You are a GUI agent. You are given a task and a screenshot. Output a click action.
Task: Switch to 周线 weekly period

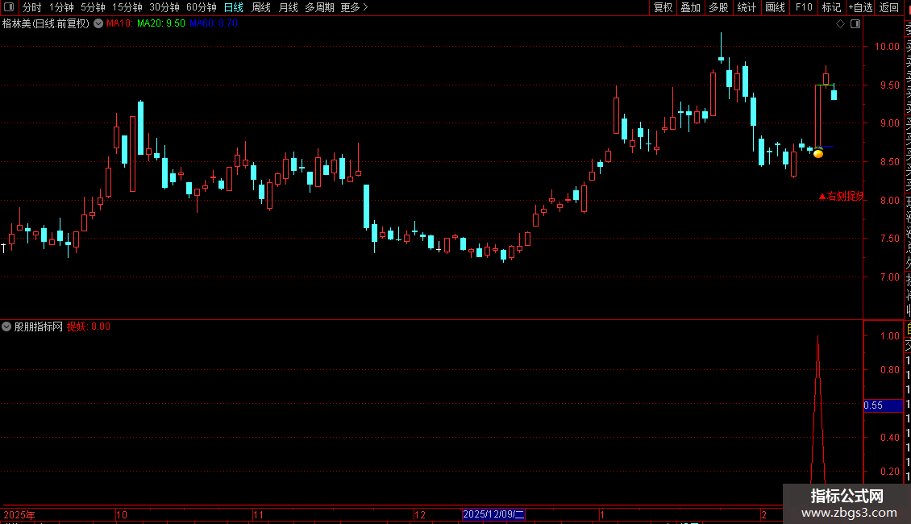(x=261, y=7)
